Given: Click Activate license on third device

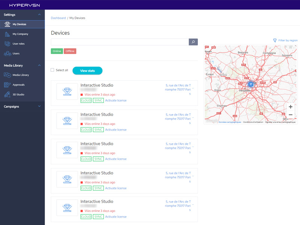Looking at the screenshot, I should tap(116, 159).
